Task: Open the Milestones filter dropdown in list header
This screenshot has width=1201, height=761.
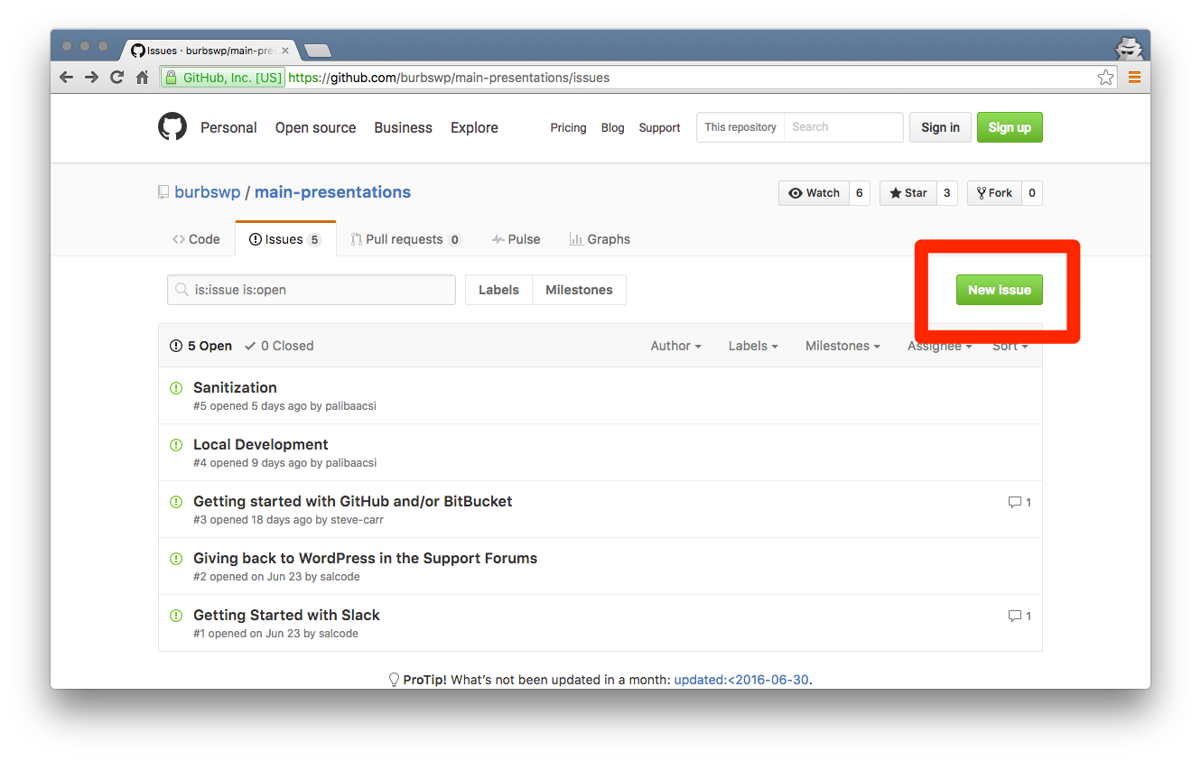Action: tap(843, 346)
